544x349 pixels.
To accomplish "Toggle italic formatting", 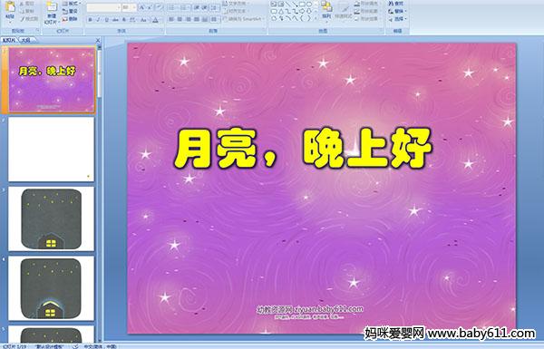I will pos(98,20).
